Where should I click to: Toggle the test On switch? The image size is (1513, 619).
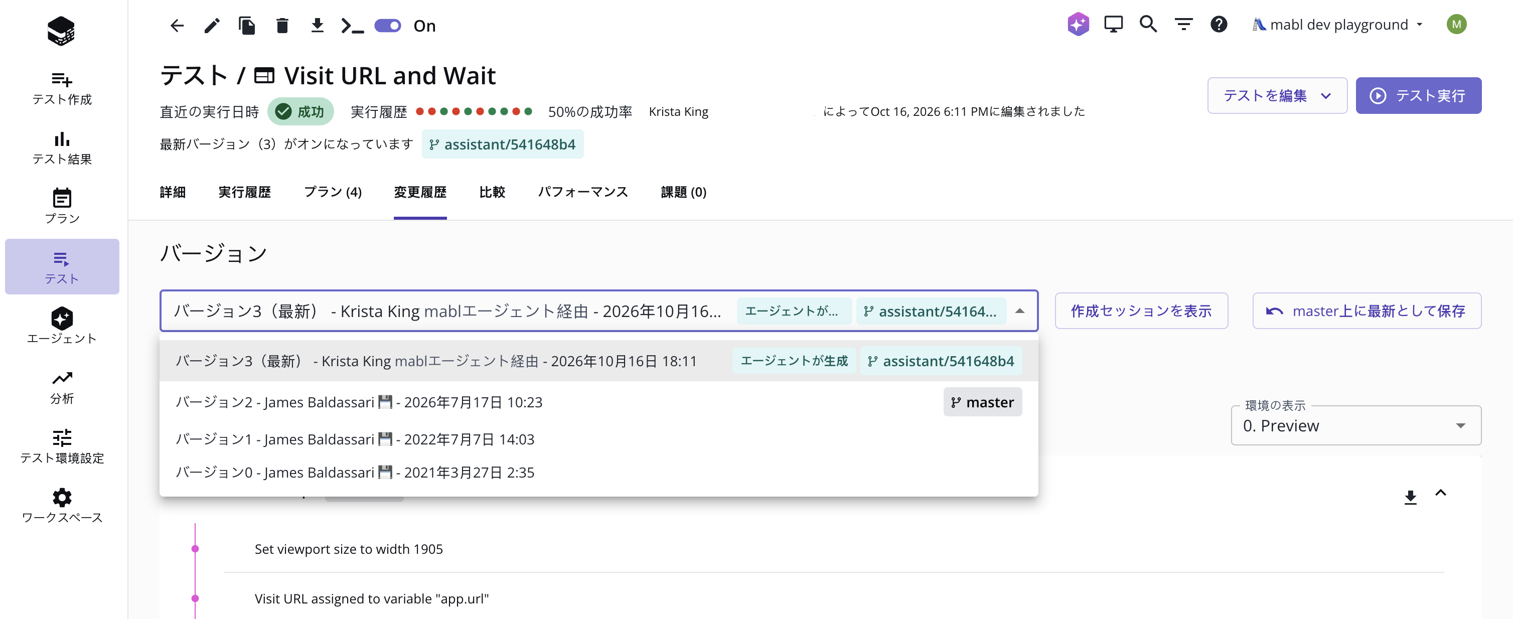point(388,25)
